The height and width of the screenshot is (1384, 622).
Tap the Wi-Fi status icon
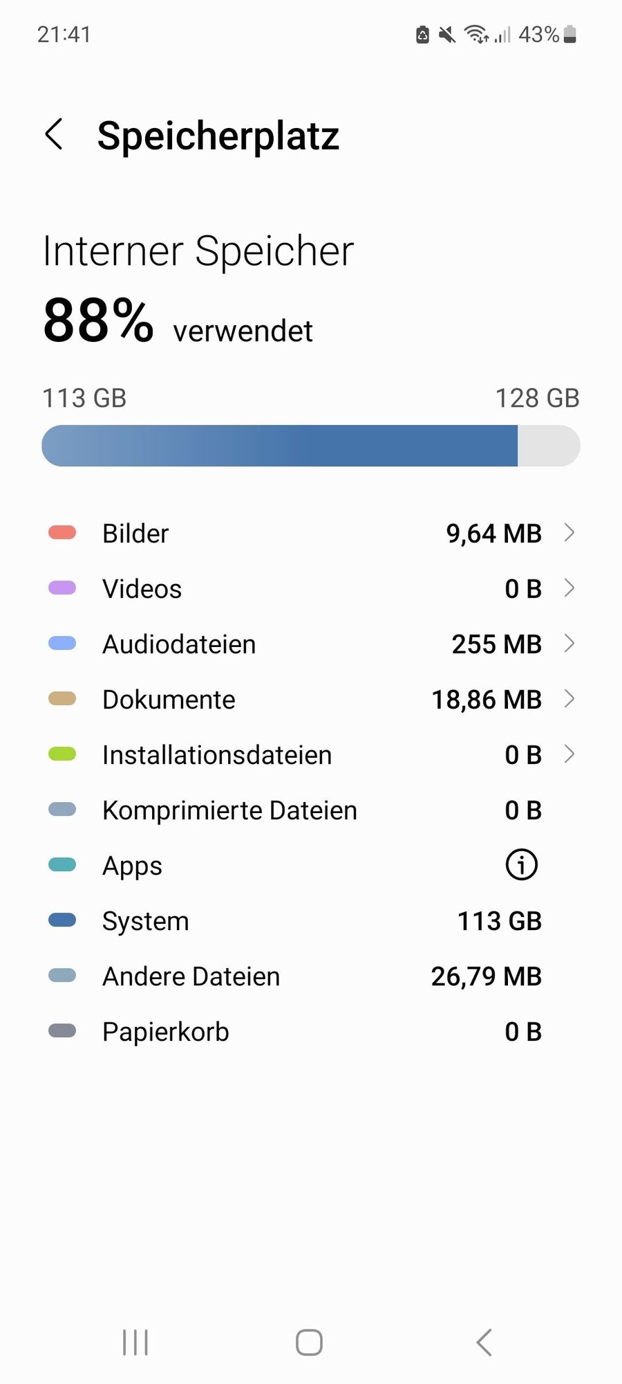tap(475, 34)
